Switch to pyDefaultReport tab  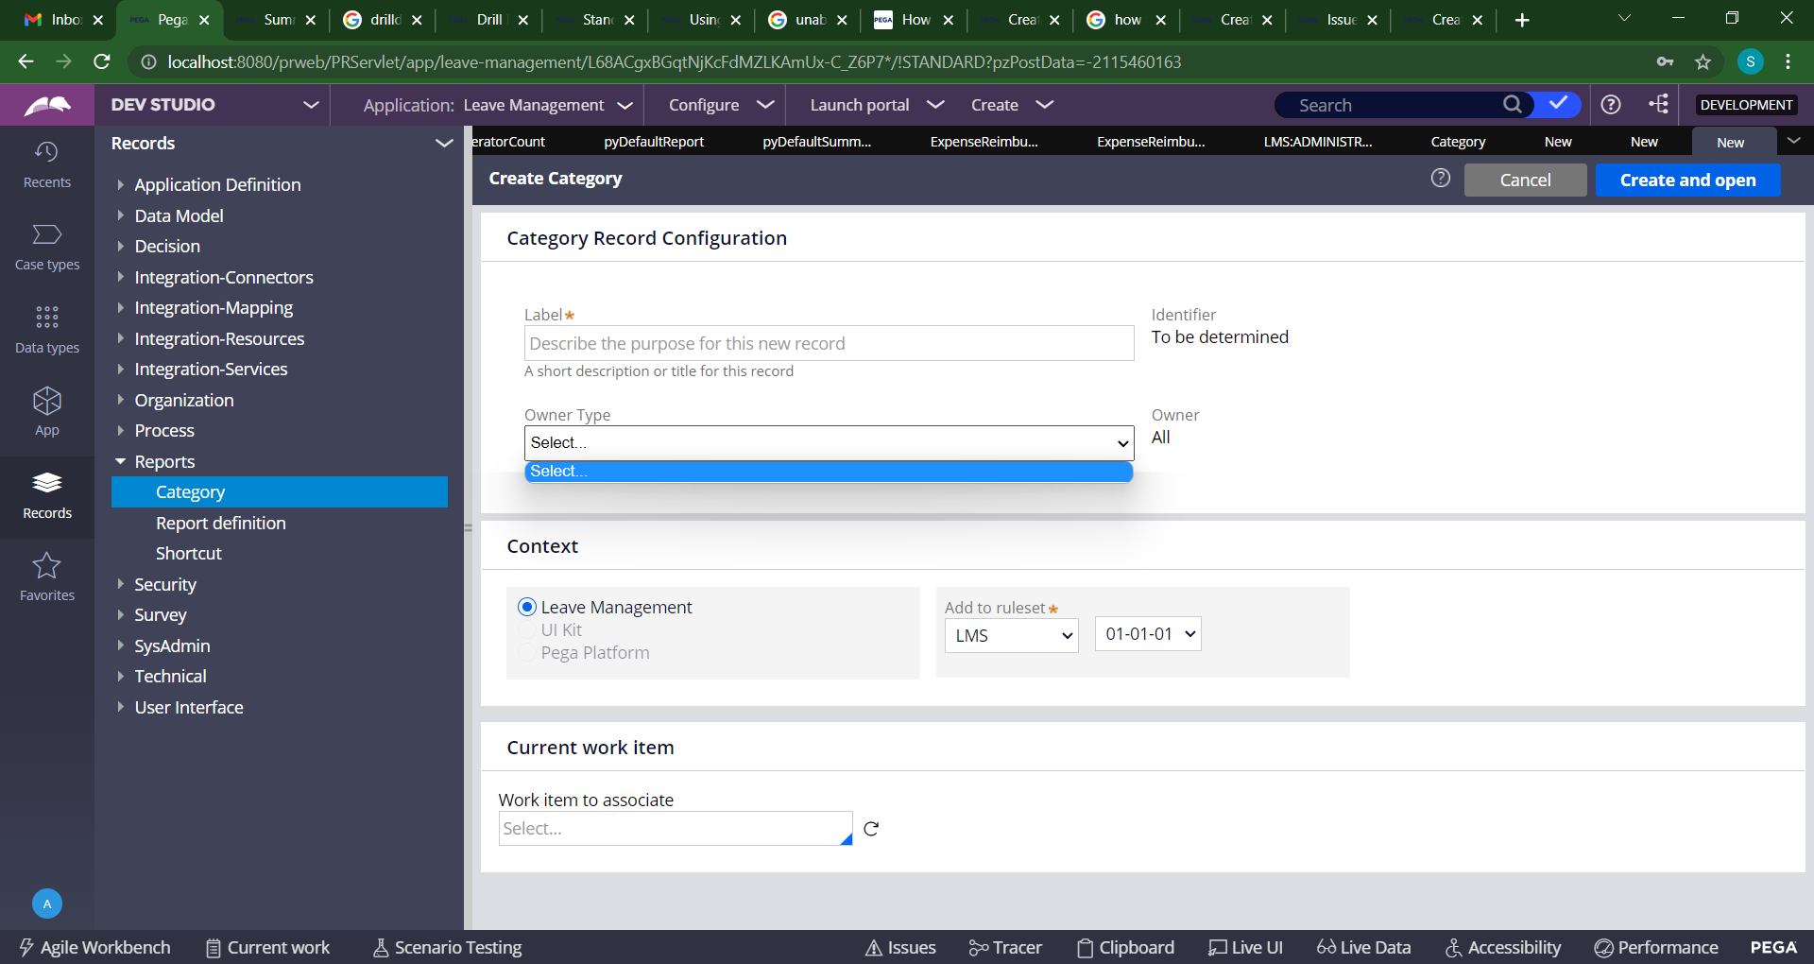(654, 142)
